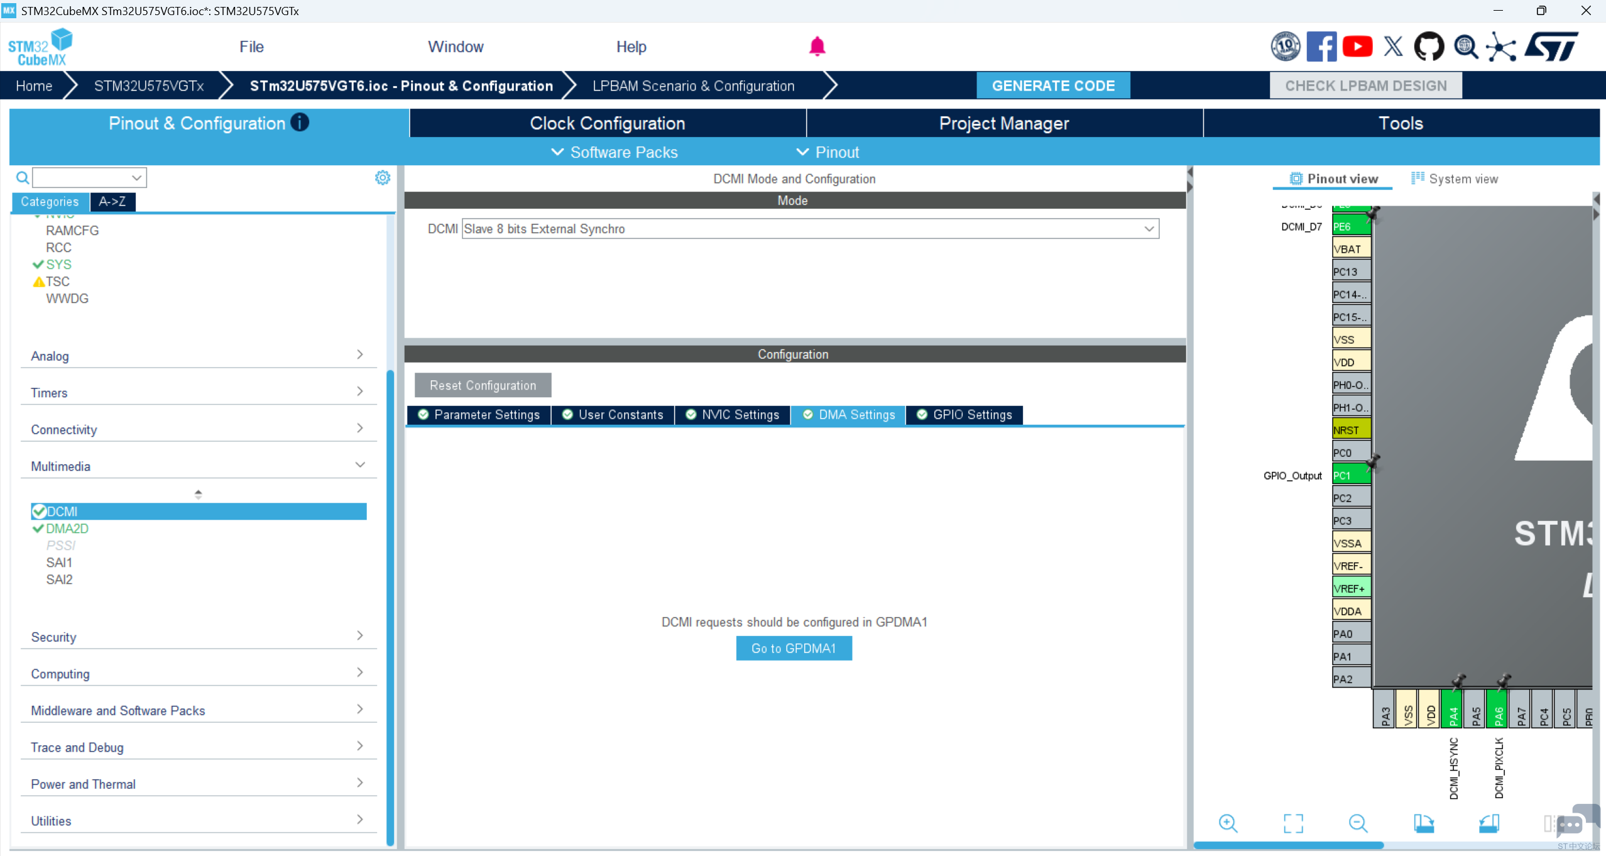
Task: Select the green PA4 DCMI_HSYNC pin
Action: coord(1452,708)
